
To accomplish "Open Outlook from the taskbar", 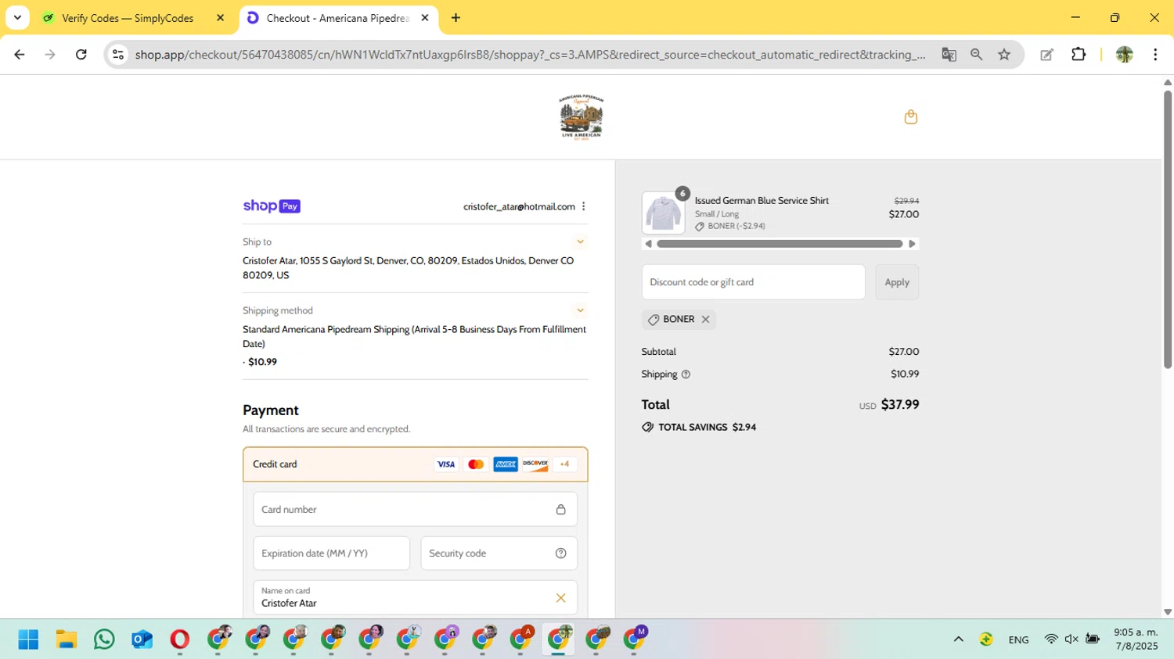I will (x=142, y=639).
